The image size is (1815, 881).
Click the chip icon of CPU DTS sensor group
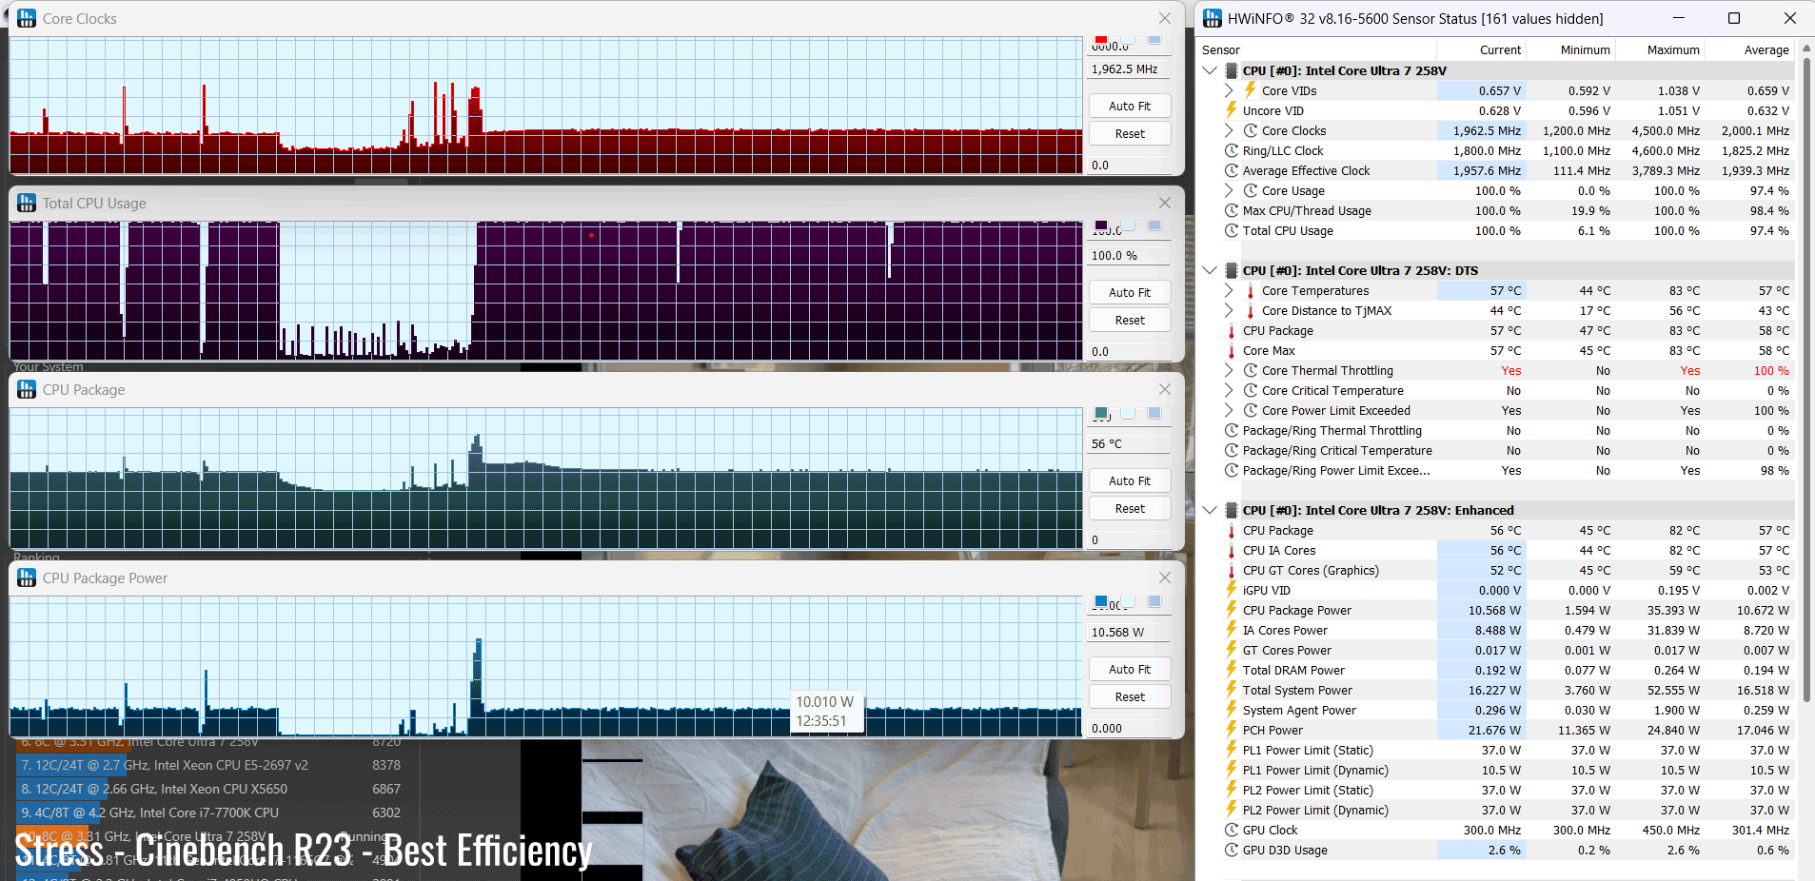[1232, 270]
